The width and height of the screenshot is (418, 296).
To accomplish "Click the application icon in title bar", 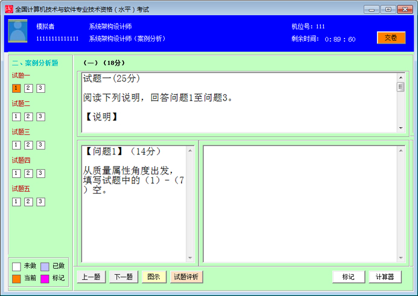I will click(7, 9).
